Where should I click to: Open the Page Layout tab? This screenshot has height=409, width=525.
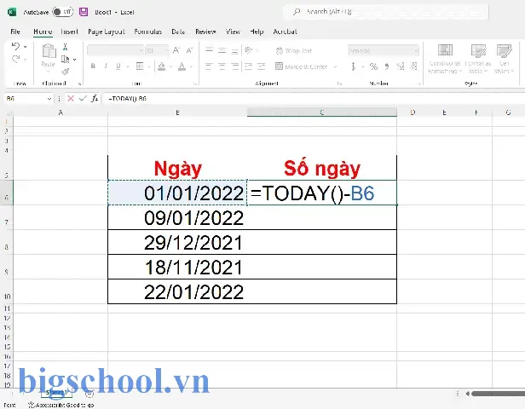(x=107, y=32)
